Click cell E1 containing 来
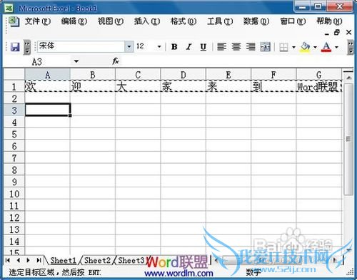Viewport: 357px width, 280px height. [228, 86]
